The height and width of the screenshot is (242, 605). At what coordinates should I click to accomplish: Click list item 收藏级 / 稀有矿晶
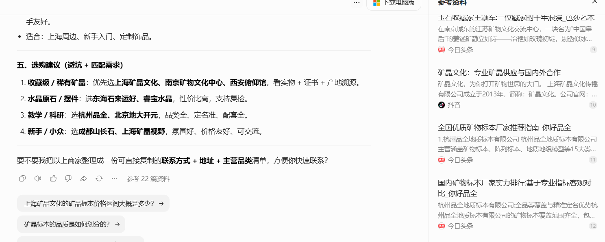click(x=194, y=83)
